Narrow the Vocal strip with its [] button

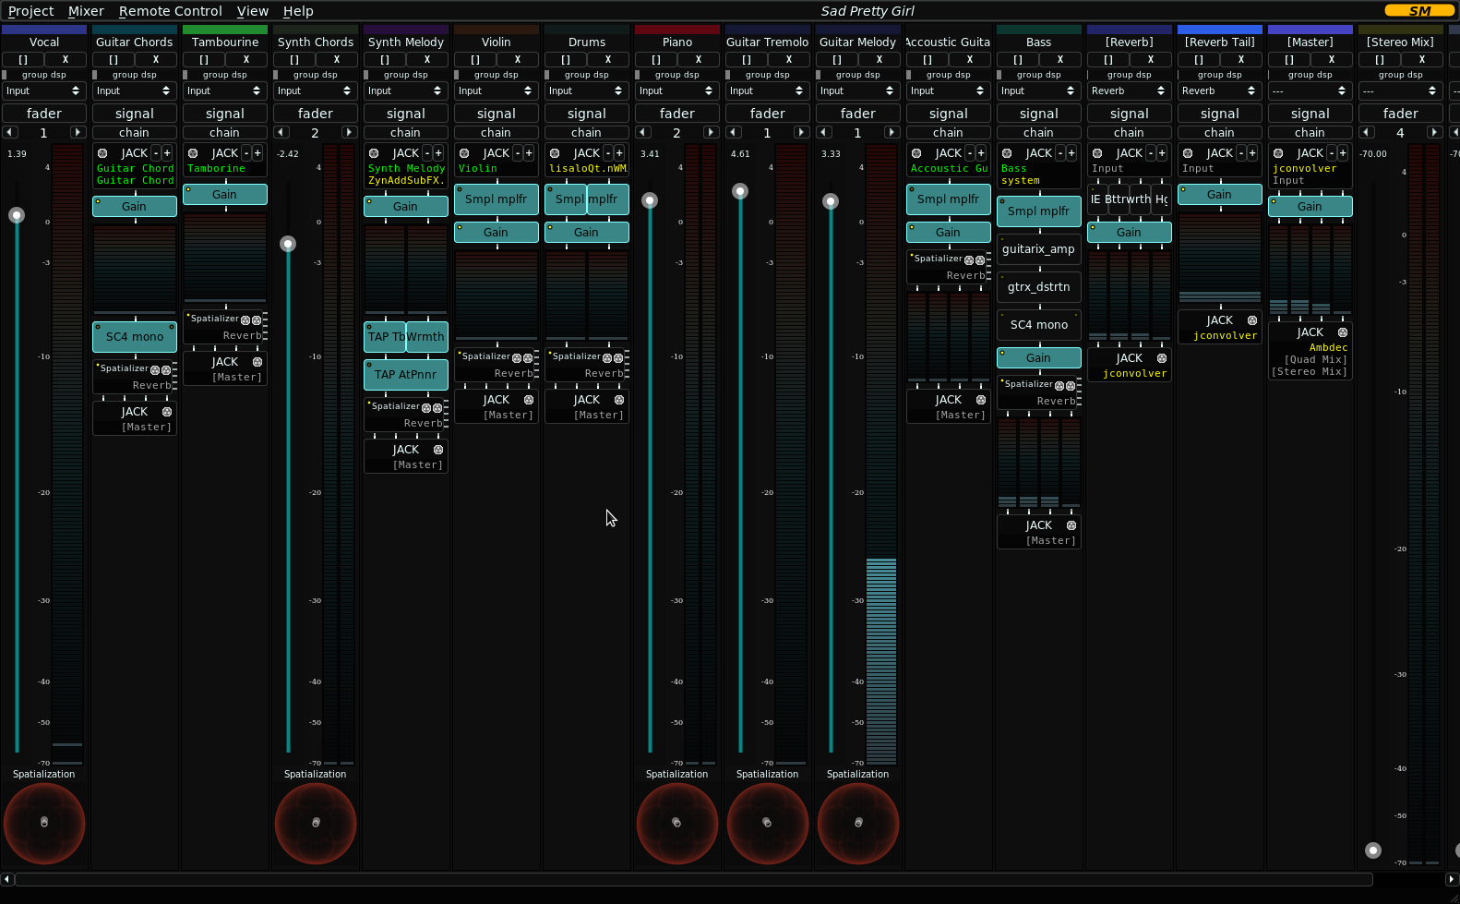(23, 59)
